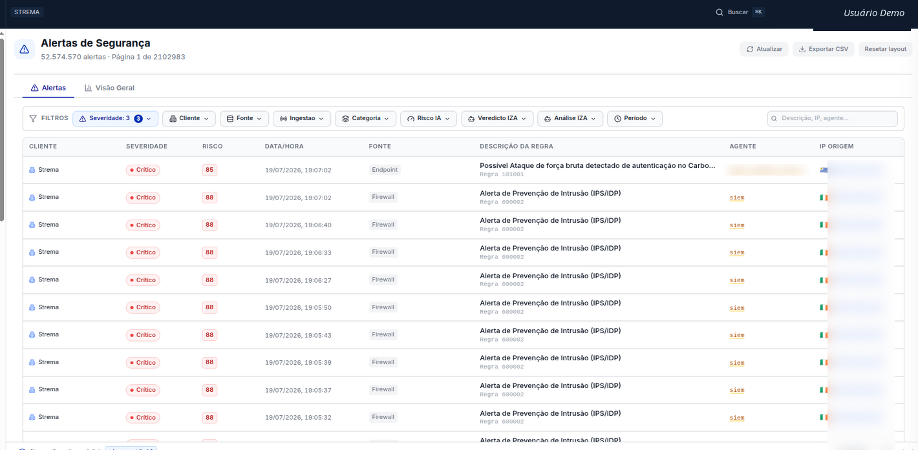The width and height of the screenshot is (918, 450).
Task: Click the Irish flag in the 19:06:27 row
Action: 824,280
